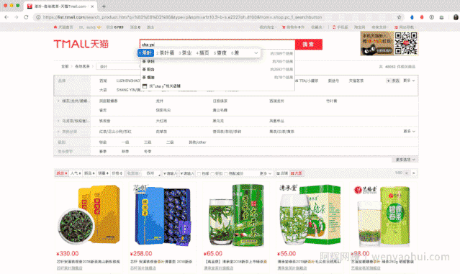This screenshot has height=274, width=460.
Task: Open 更多选项 more options expander
Action: pyautogui.click(x=405, y=160)
